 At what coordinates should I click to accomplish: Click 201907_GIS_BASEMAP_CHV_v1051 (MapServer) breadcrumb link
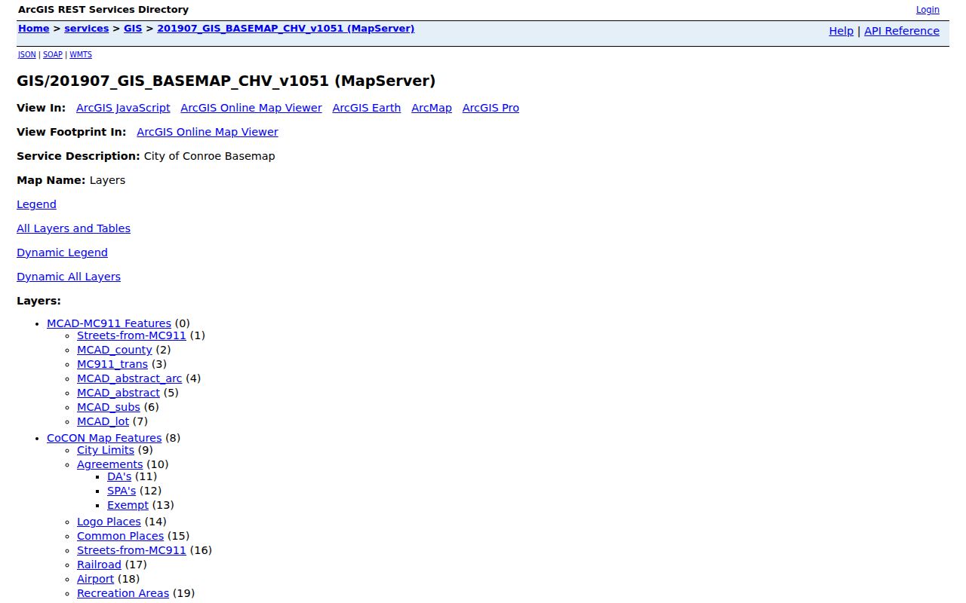(285, 29)
